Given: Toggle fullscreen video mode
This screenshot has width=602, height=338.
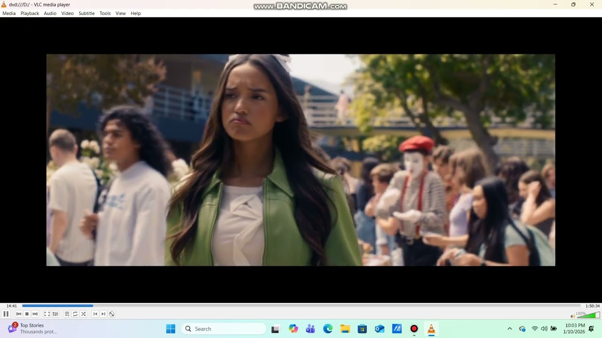Looking at the screenshot, I should 47,314.
